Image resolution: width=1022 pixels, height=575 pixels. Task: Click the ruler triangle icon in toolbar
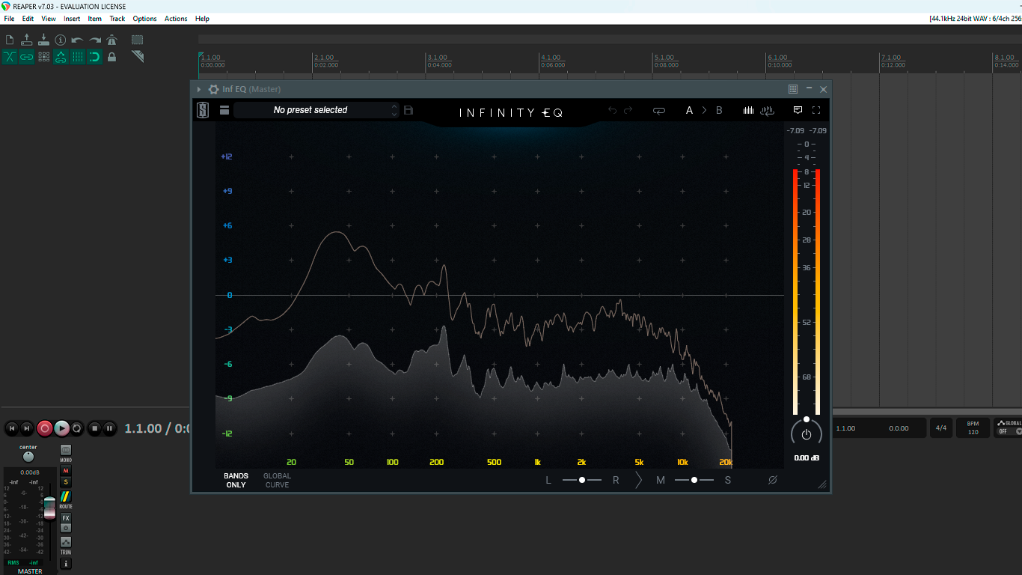point(137,57)
